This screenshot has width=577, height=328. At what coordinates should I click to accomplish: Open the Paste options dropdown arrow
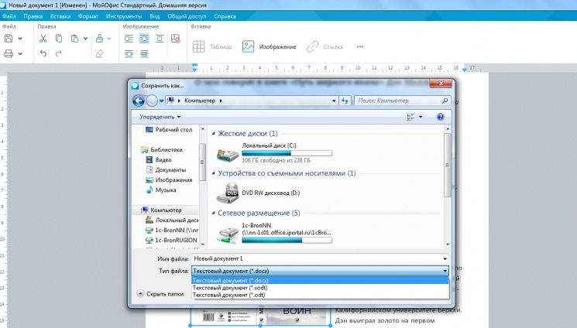click(x=85, y=38)
